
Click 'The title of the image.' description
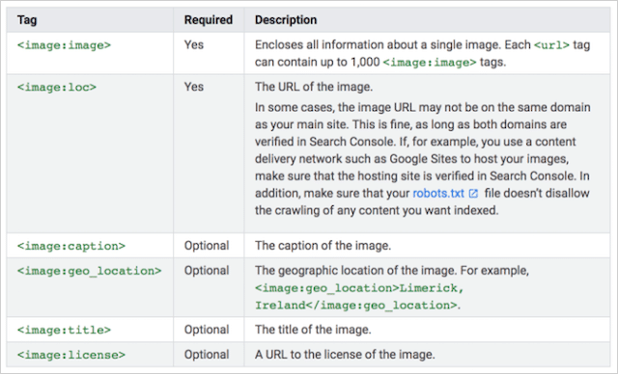click(313, 330)
